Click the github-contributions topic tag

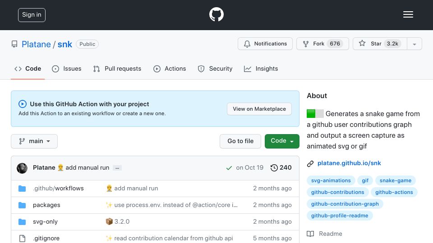[337, 192]
